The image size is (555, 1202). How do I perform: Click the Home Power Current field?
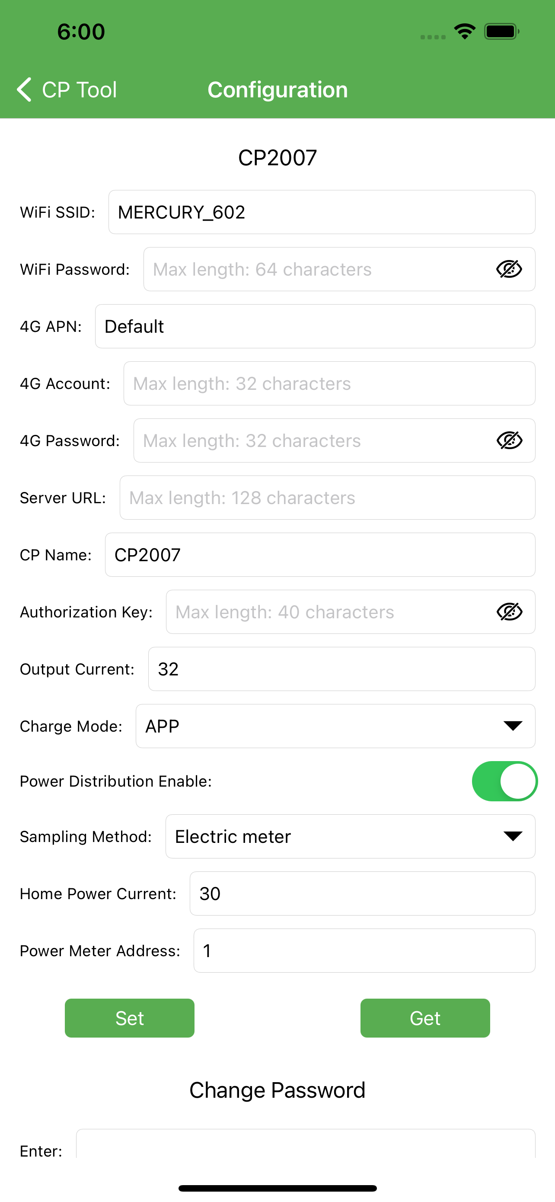coord(362,893)
